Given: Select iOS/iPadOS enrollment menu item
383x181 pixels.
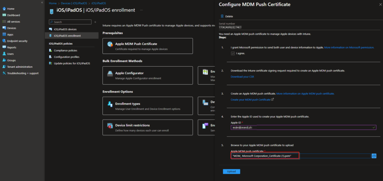Looking at the screenshot, I should (72, 36).
